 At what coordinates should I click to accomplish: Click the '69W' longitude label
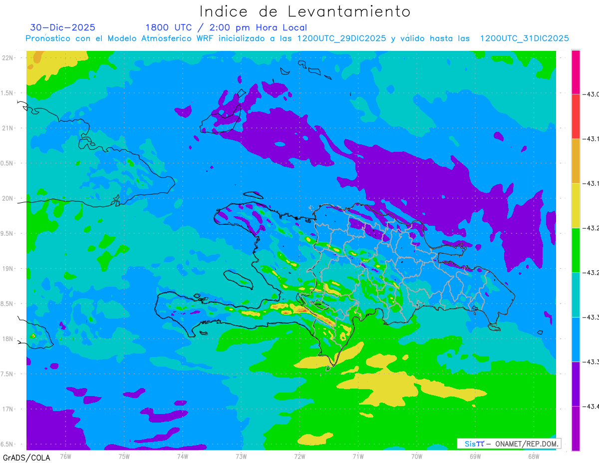coord(475,456)
